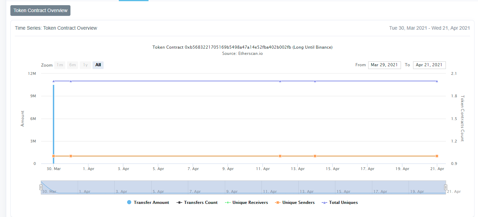
Task: Click left navigator range handle
Action: coord(41,187)
